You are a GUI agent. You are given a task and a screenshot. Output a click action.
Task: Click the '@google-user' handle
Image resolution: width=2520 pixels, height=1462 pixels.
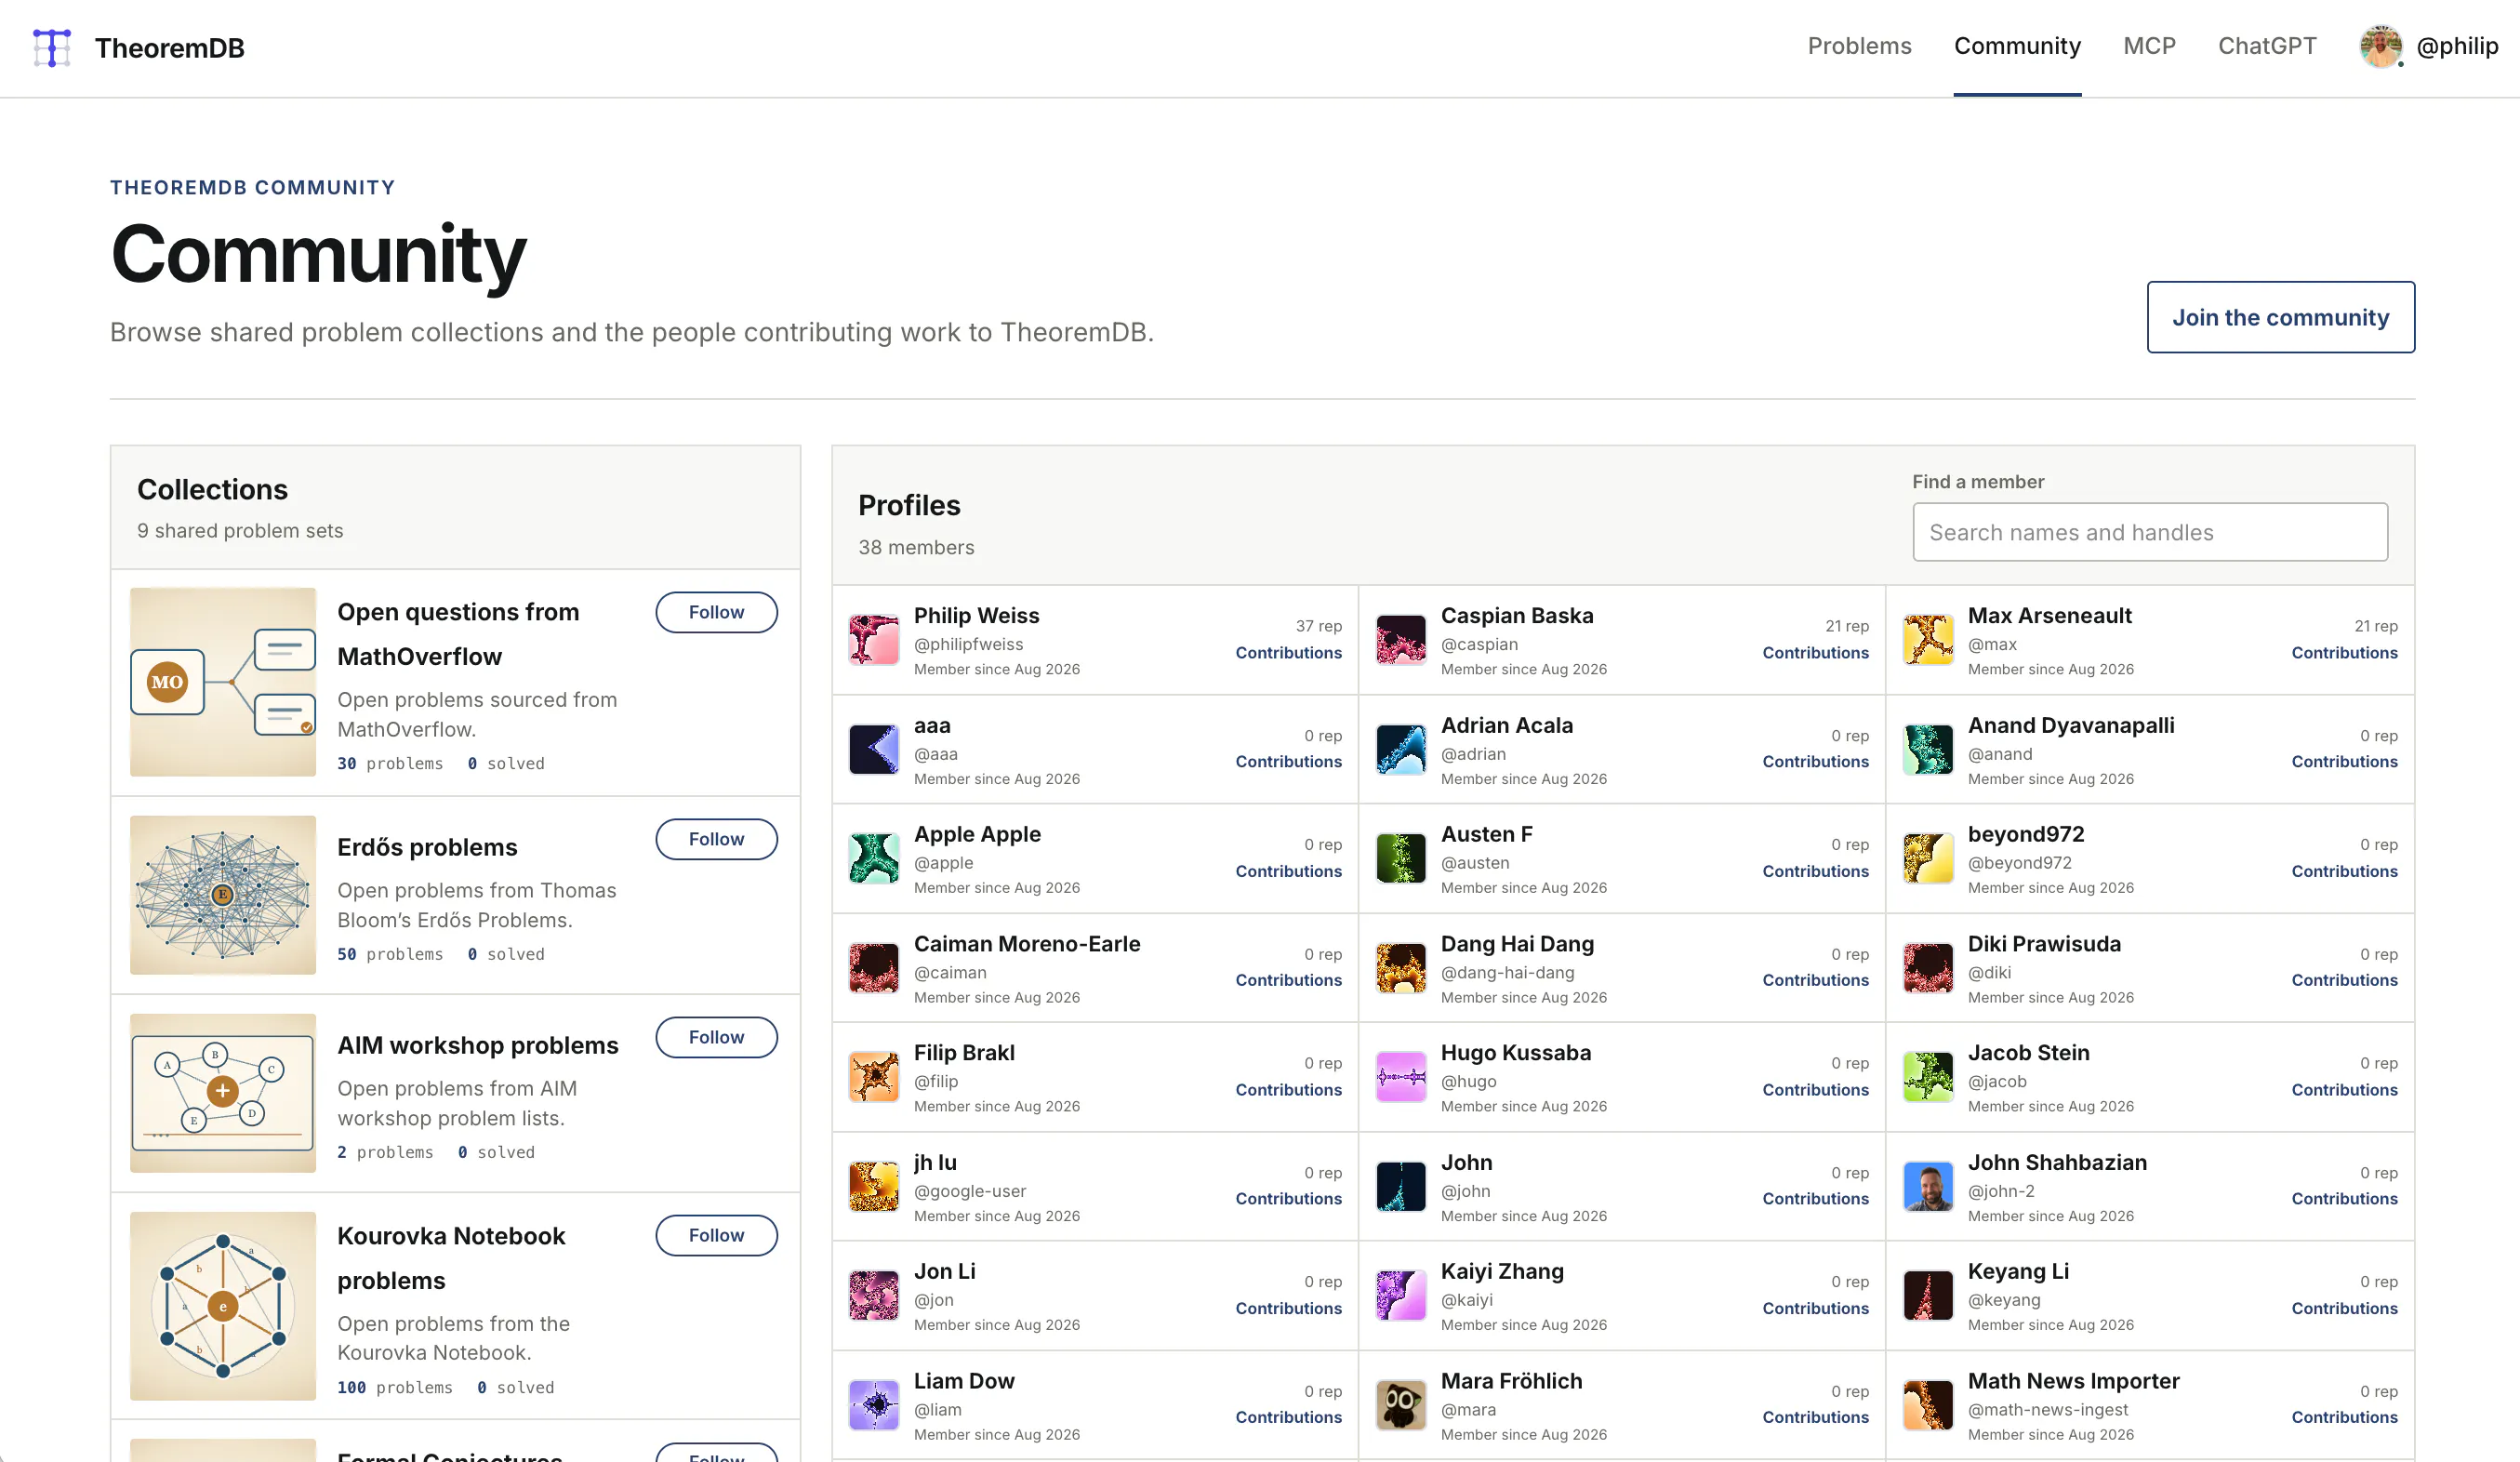point(970,1191)
